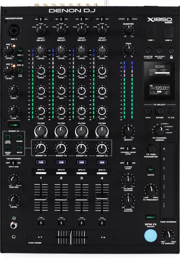
Task: Click channel 3 MID EQ knob
Action: click(x=82, y=91)
